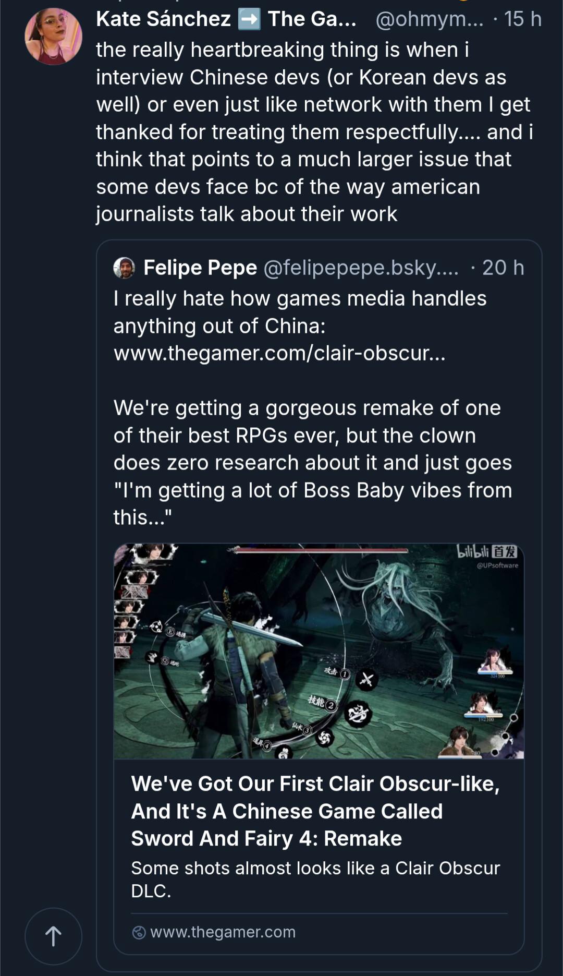563x976 pixels.
Task: Click the globe icon beside www.thegamer.com
Action: [x=139, y=932]
